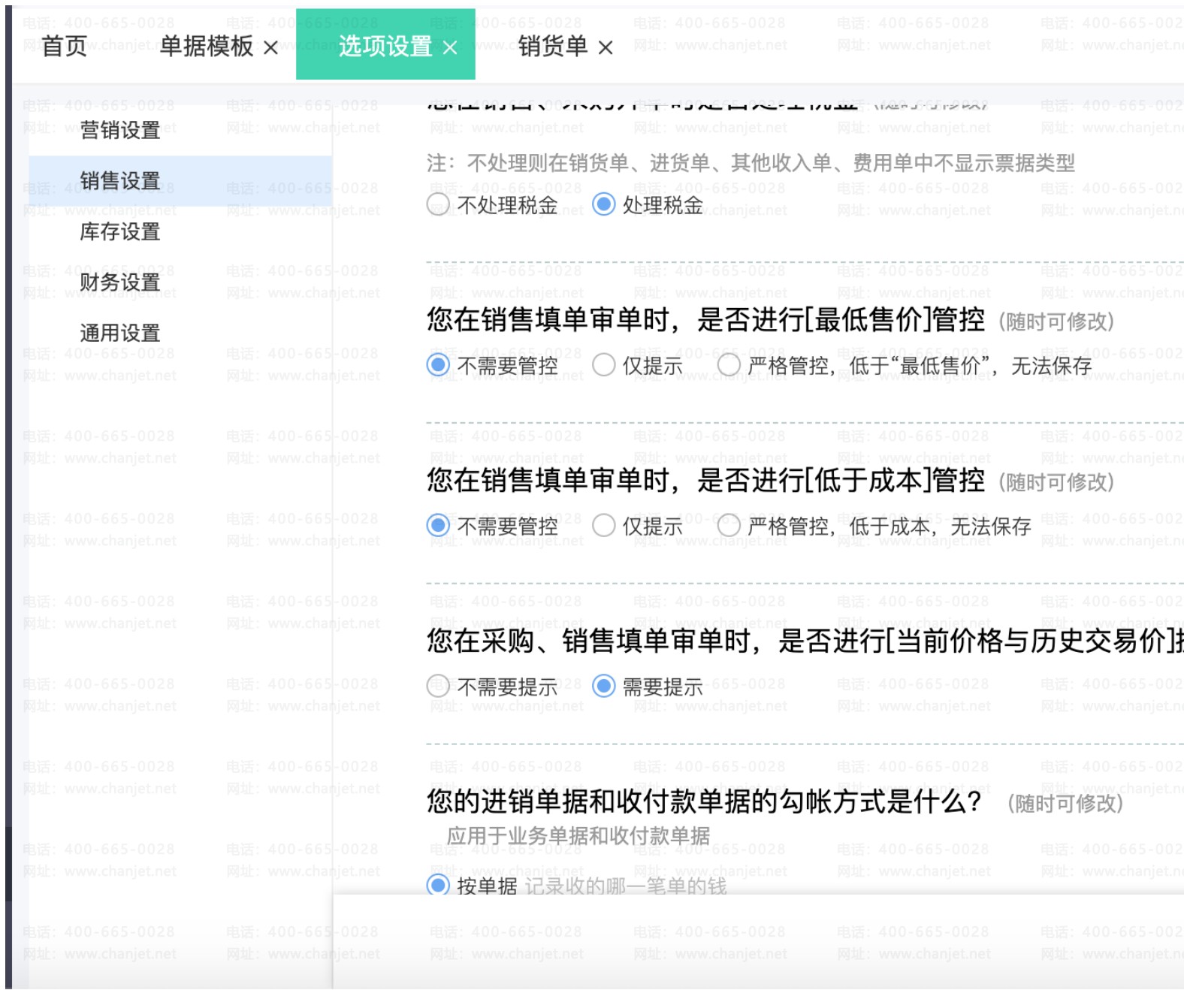This screenshot has height=990, width=1184.
Task: Close the 销货单 tab
Action: click(606, 48)
